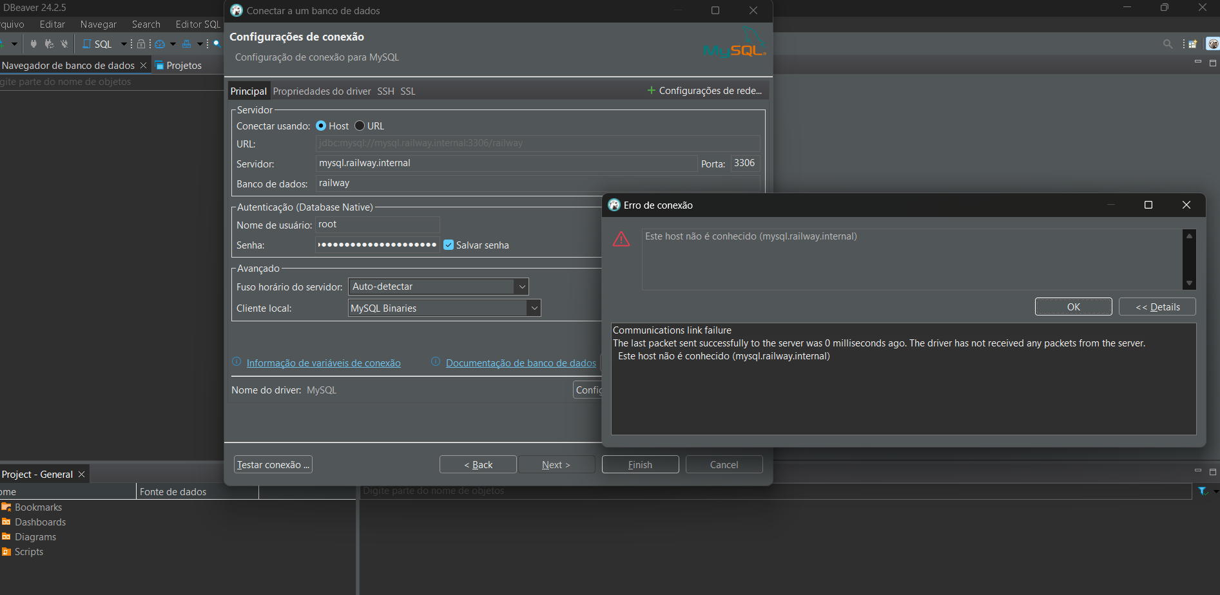Click the MySQL logo in connection dialog
This screenshot has height=595, width=1220.
735,42
